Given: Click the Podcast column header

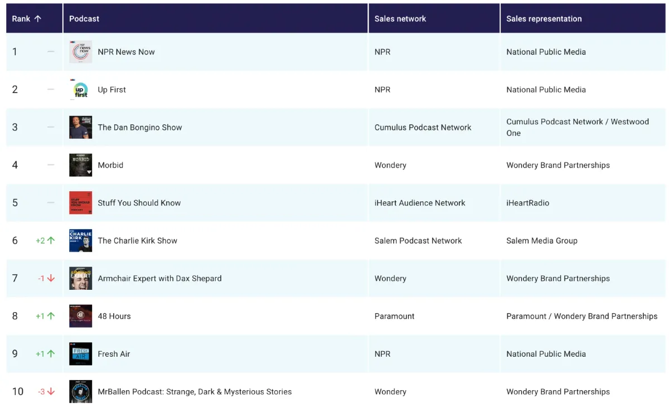Looking at the screenshot, I should point(84,18).
